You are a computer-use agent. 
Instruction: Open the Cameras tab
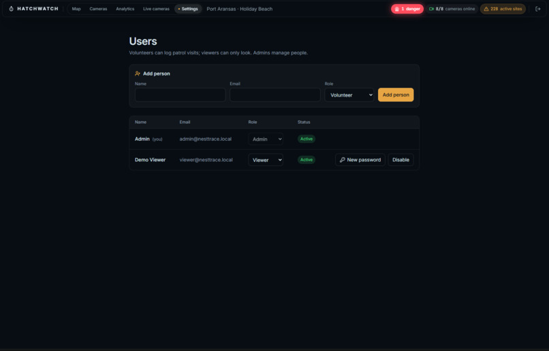[x=98, y=9]
